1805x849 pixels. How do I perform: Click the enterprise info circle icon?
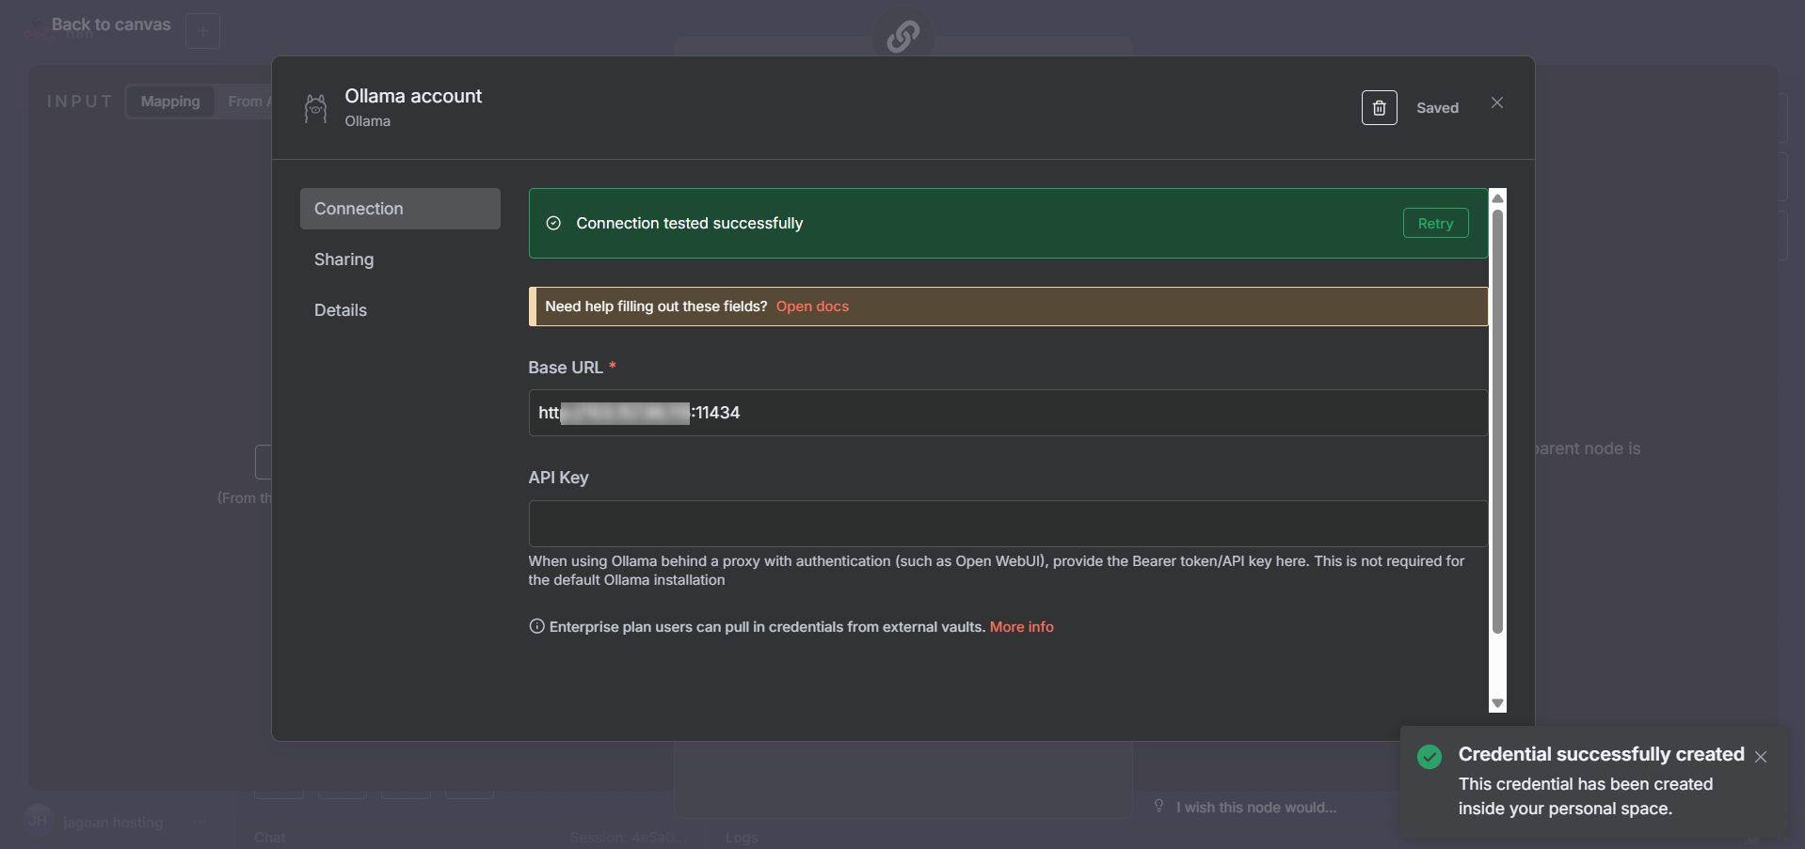pos(536,626)
